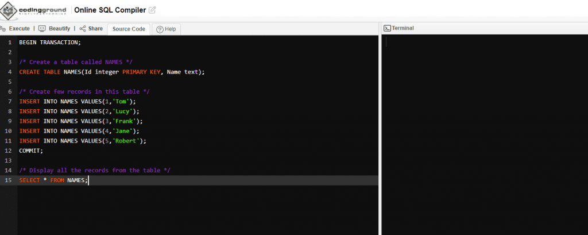The image size is (588, 235).
Task: Click the Beautify icon in the toolbar
Action: pos(42,29)
